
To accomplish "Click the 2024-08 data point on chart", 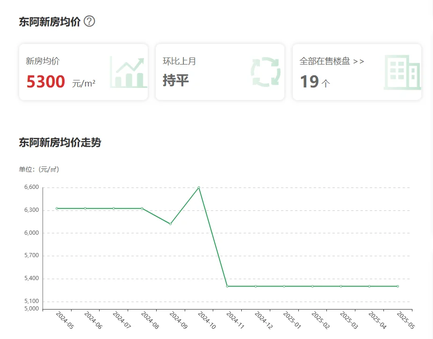I will [x=142, y=209].
